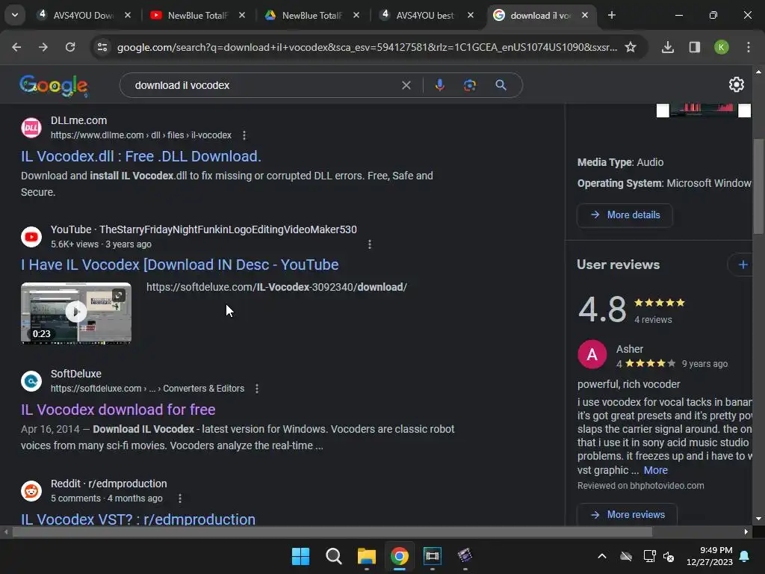Image resolution: width=765 pixels, height=574 pixels.
Task: Open the Chrome side panel
Action: pyautogui.click(x=695, y=47)
